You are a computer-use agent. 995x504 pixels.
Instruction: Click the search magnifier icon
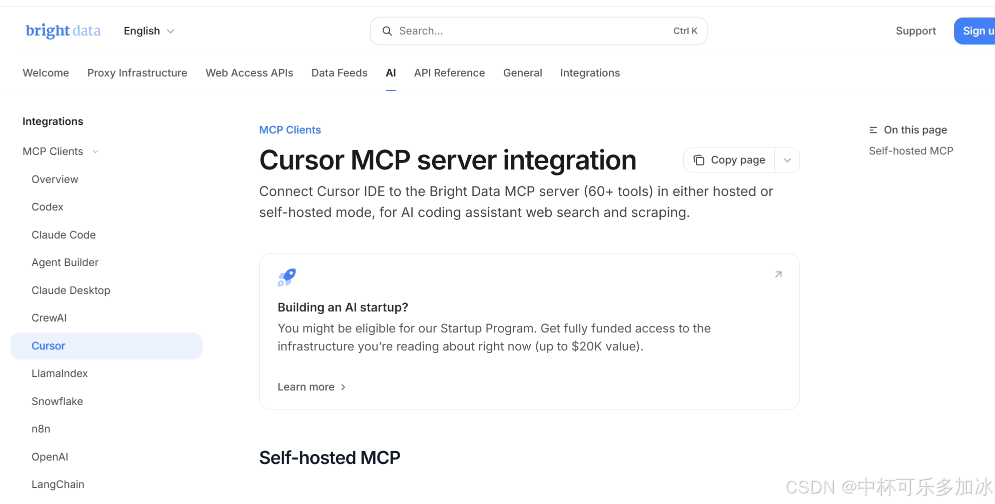point(387,31)
